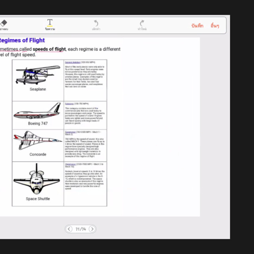This screenshot has width=254, height=254.
Task: Click the 'Space Shuttle' caption
Action: 38,199
